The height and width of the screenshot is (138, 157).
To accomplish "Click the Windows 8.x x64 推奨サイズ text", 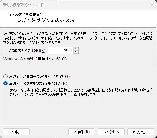I will 35,59.
